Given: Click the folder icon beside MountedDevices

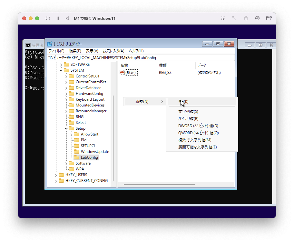Looking at the screenshot, I should 72,105.
